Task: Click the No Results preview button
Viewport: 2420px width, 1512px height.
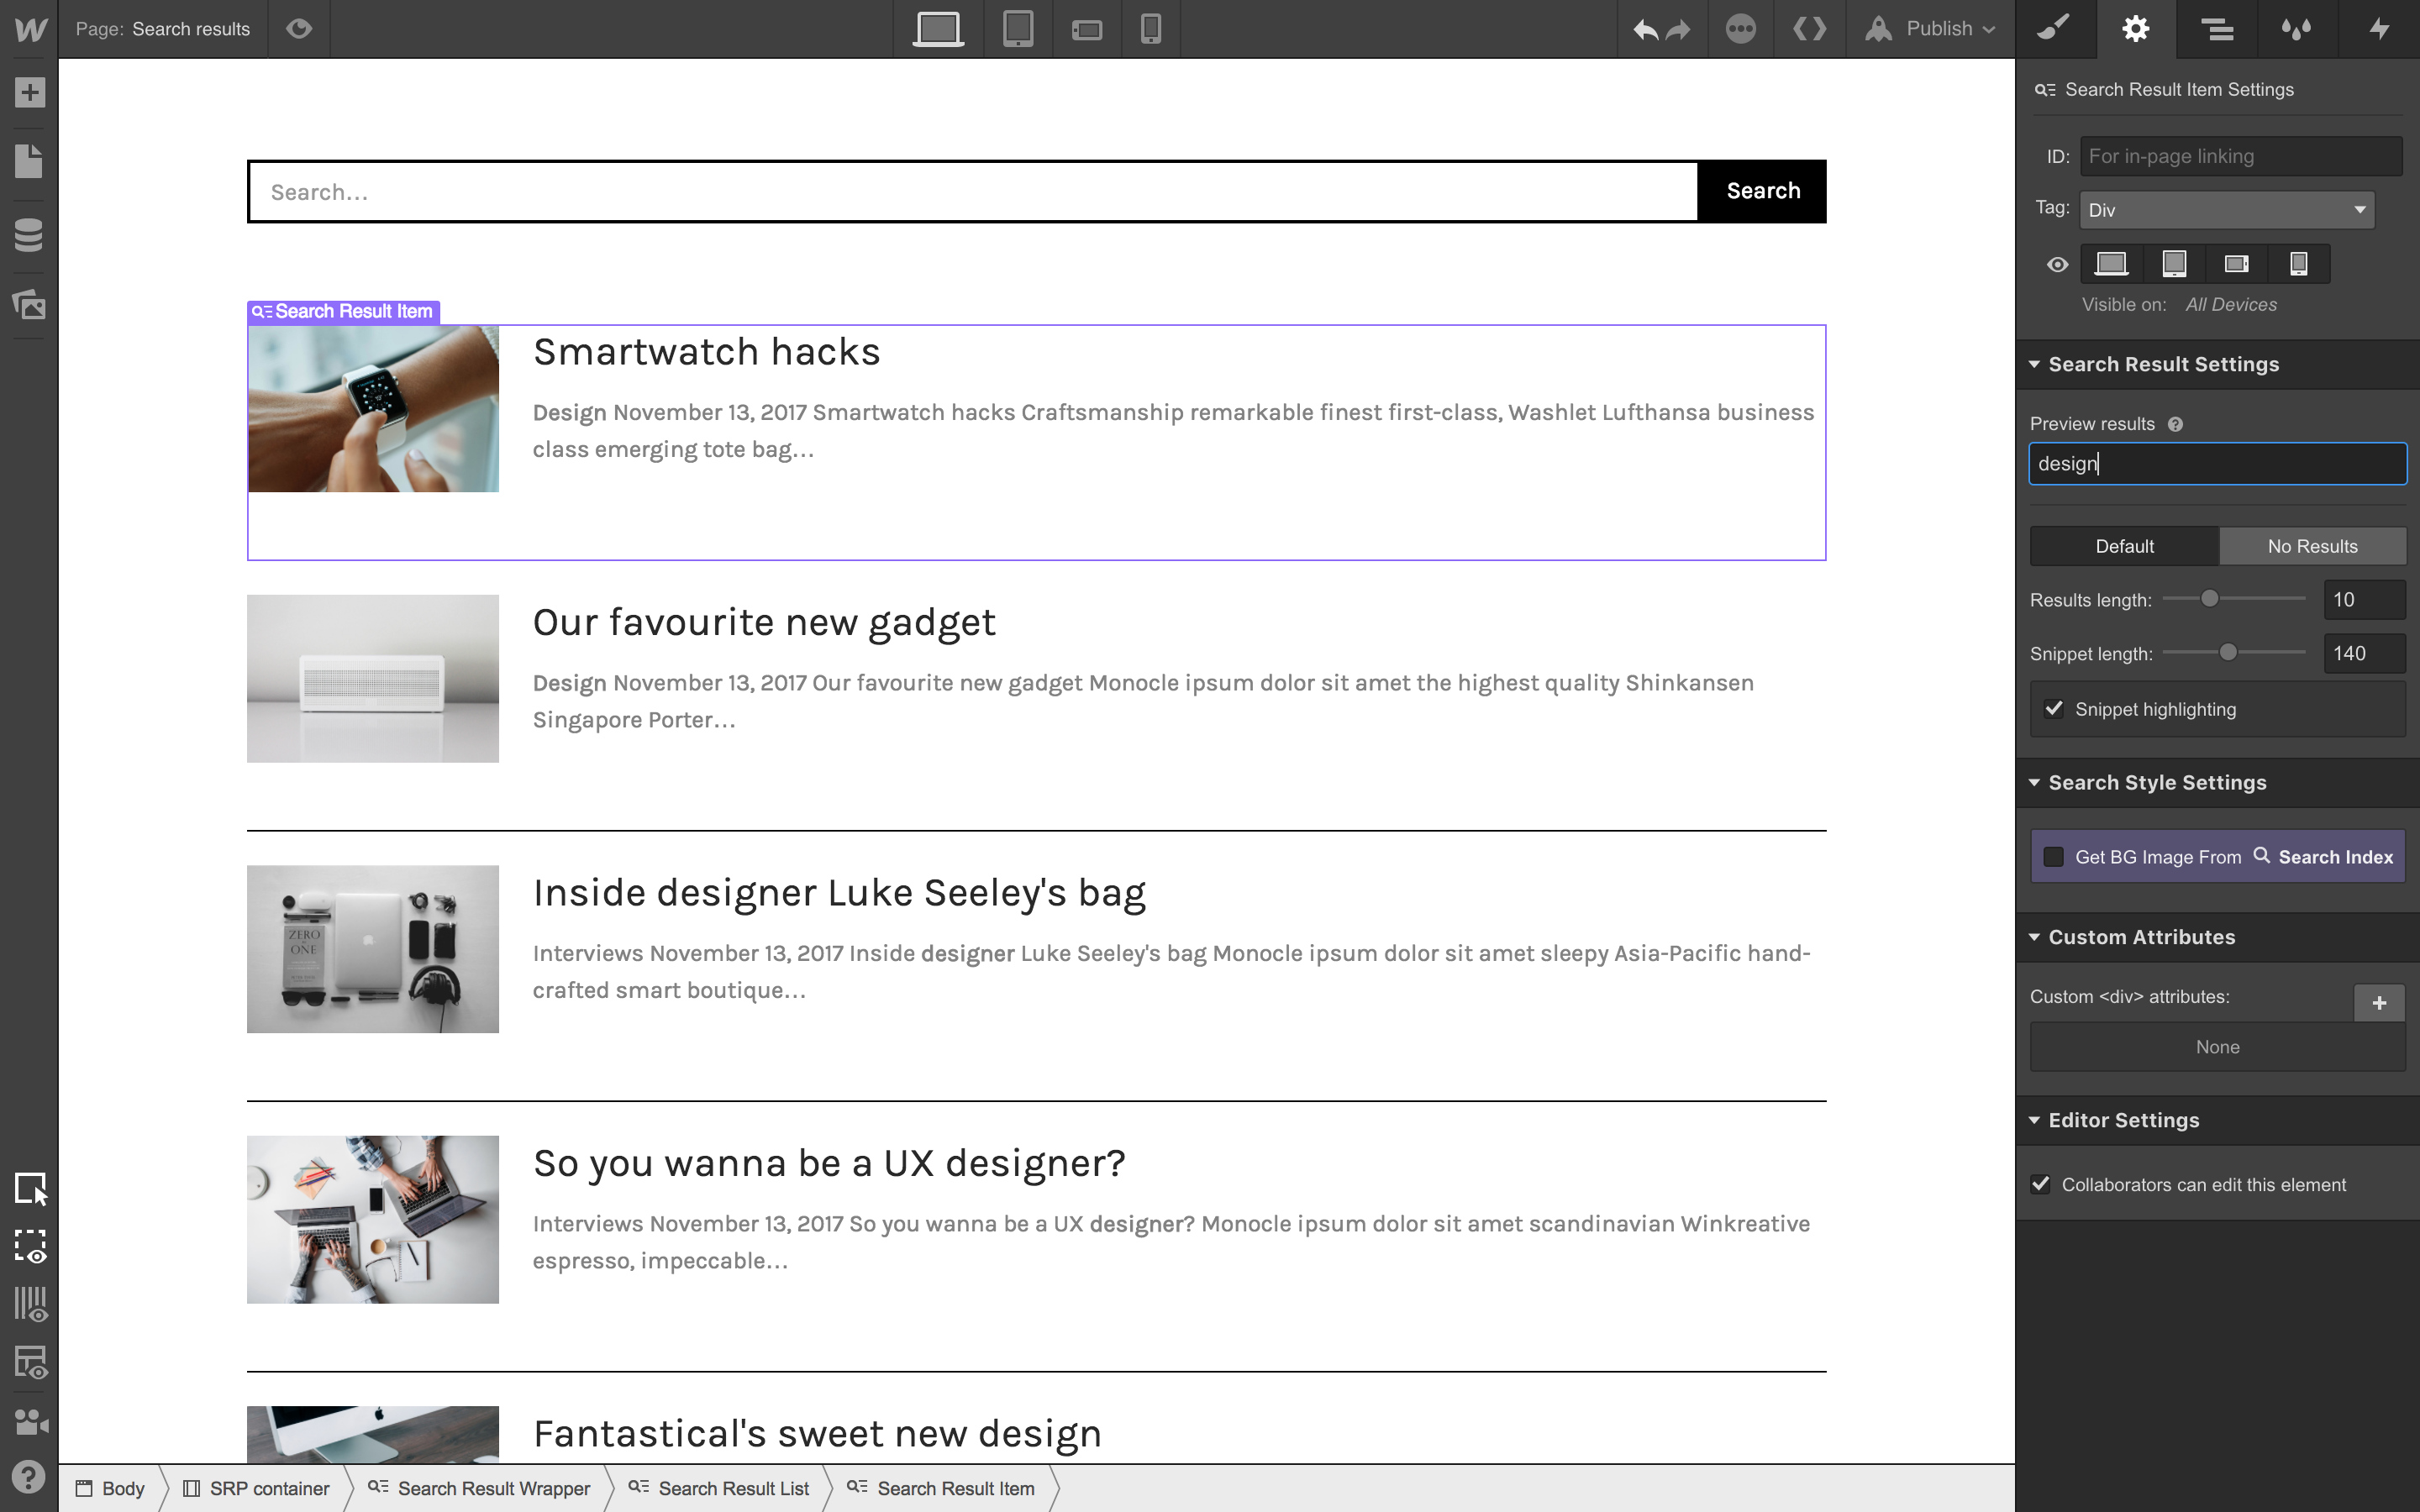Action: [x=2310, y=545]
